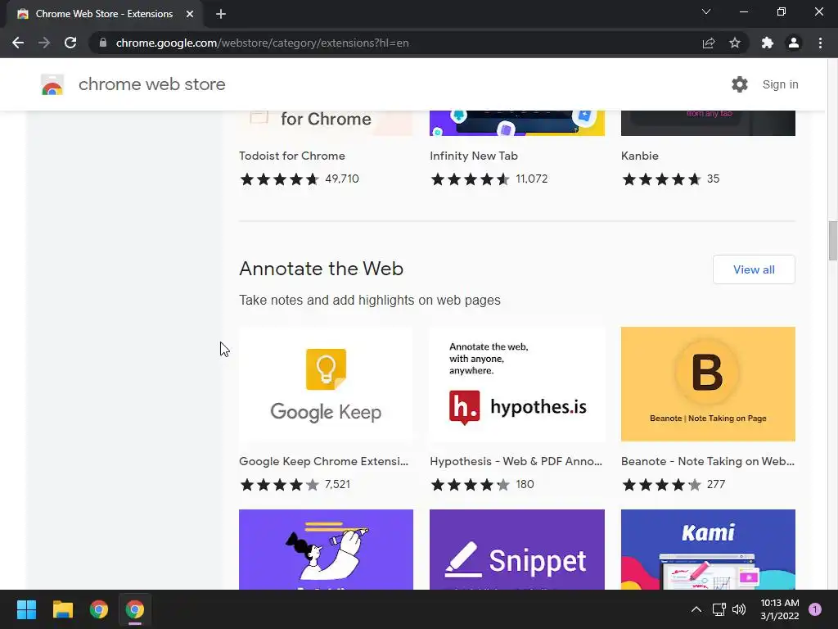Click View all for Annotate the Web
The width and height of the screenshot is (838, 629).
point(754,269)
